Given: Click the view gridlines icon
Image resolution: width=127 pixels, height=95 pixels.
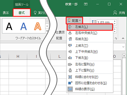Looking at the screenshot, I should 70,89.
